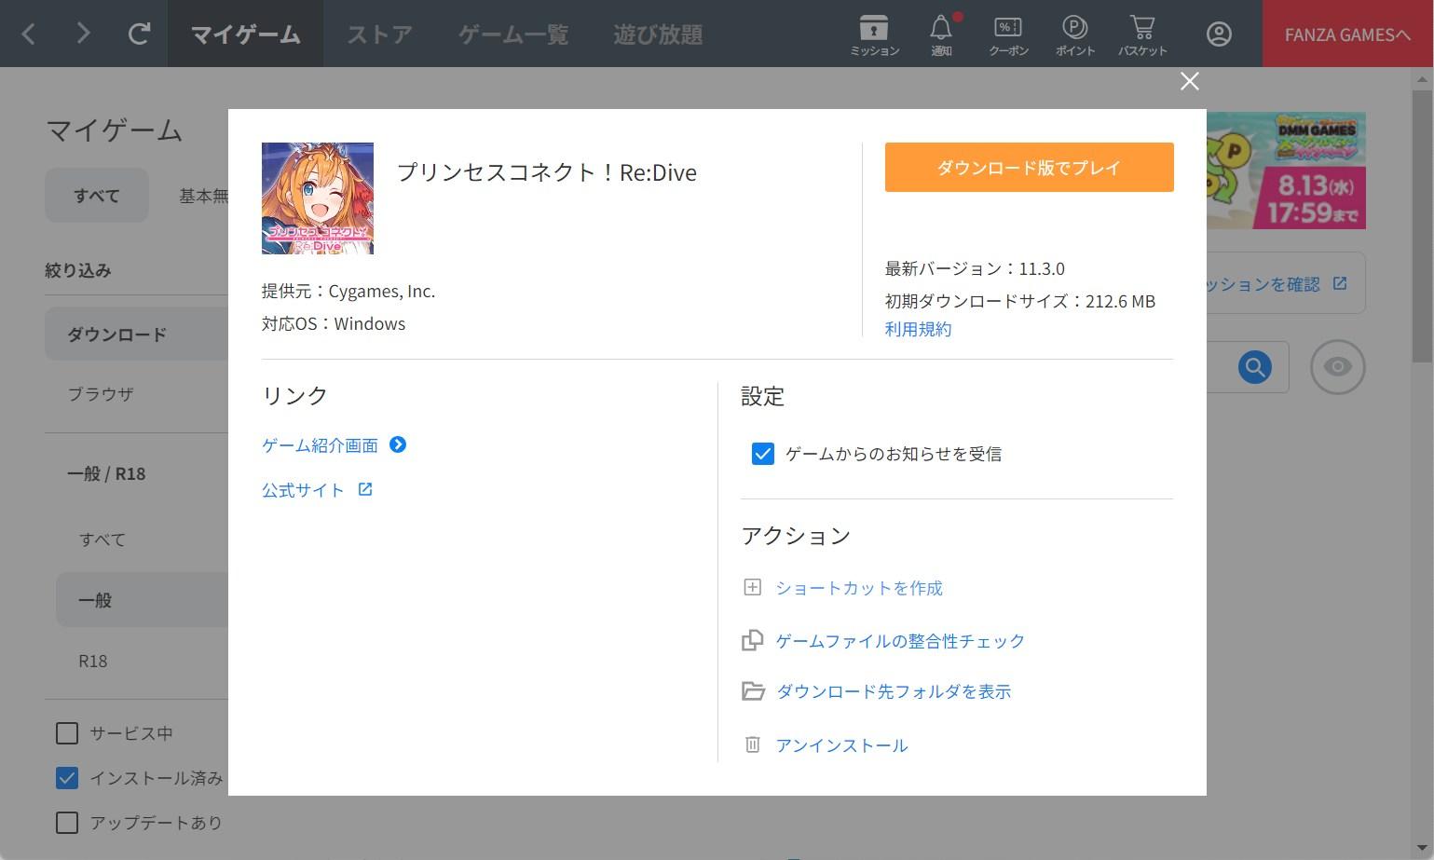Open the ミッション icon
The image size is (1434, 860).
pyautogui.click(x=873, y=34)
